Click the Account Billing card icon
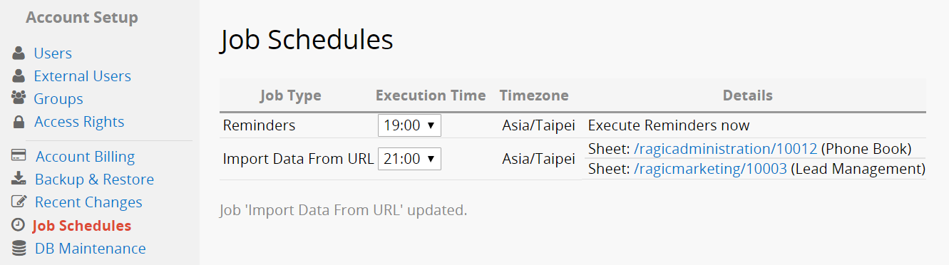This screenshot has height=265, width=949. pyautogui.click(x=19, y=156)
